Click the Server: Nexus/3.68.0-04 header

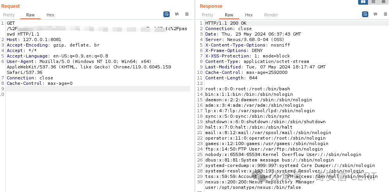245,39
